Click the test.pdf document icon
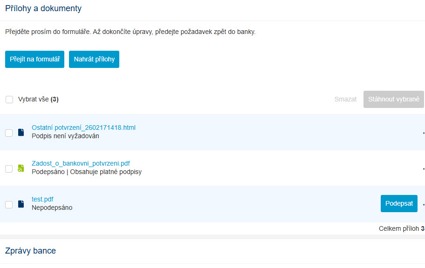The image size is (425, 268). click(21, 204)
